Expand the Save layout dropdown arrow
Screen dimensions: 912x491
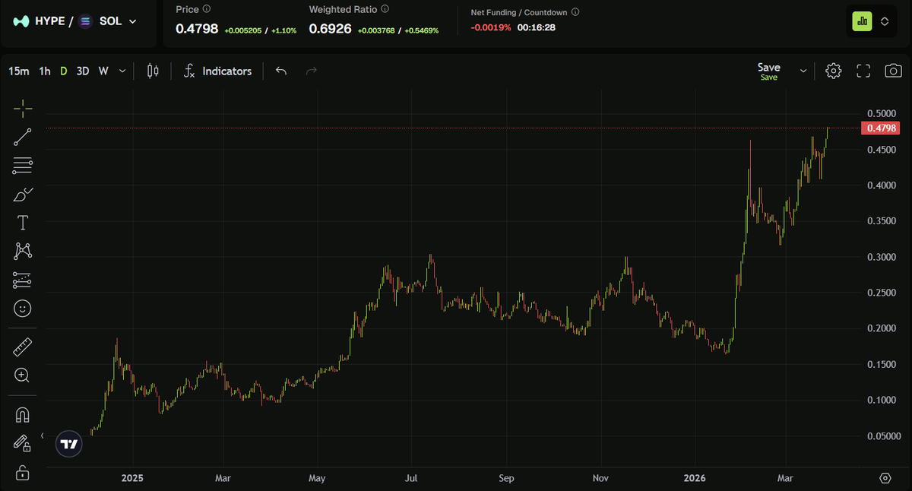(x=803, y=71)
